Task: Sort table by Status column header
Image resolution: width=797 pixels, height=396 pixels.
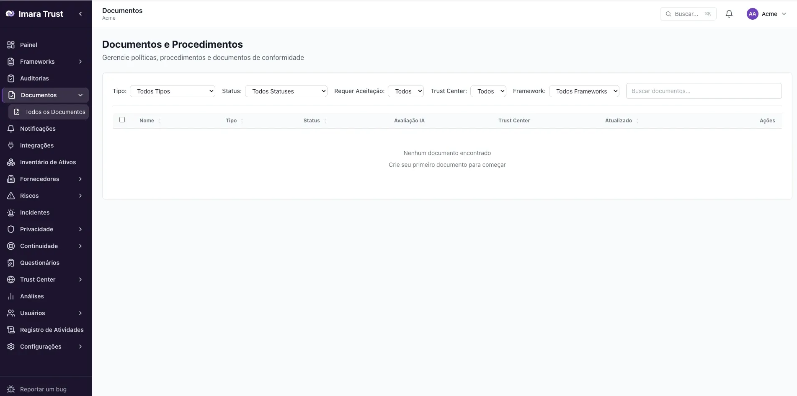Action: click(315, 121)
